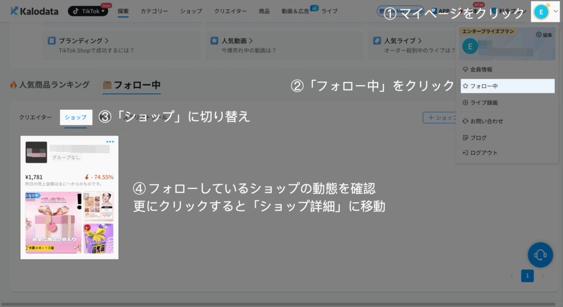Viewport: 563px width, 307px height.
Task: Open the headset support chat button
Action: coord(540,255)
